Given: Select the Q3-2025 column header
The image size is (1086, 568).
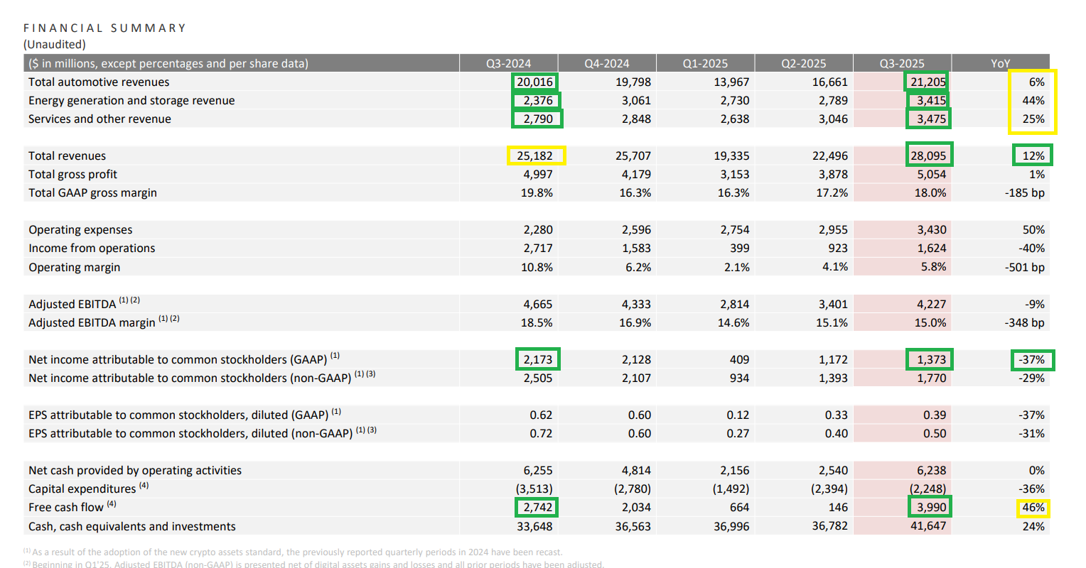Looking at the screenshot, I should click(901, 63).
